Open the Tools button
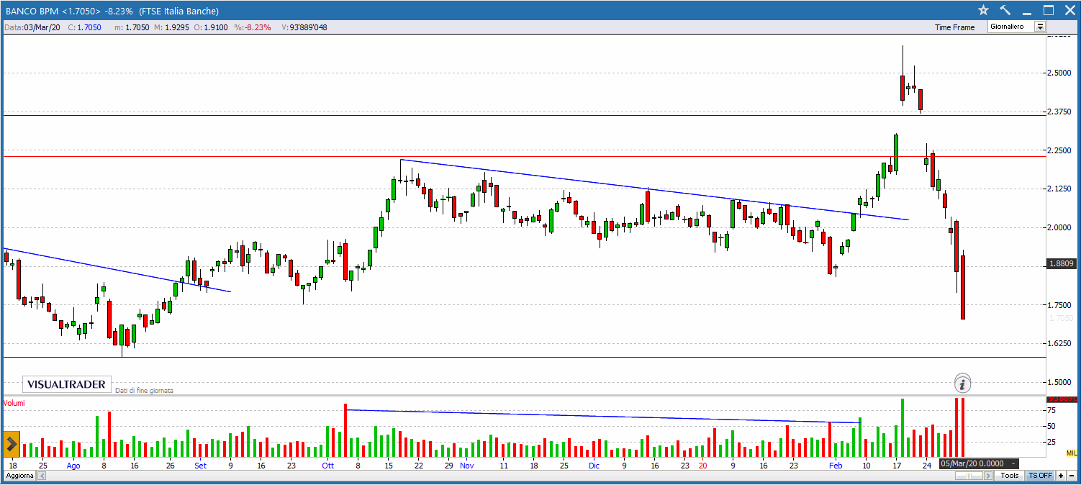 (x=1010, y=476)
